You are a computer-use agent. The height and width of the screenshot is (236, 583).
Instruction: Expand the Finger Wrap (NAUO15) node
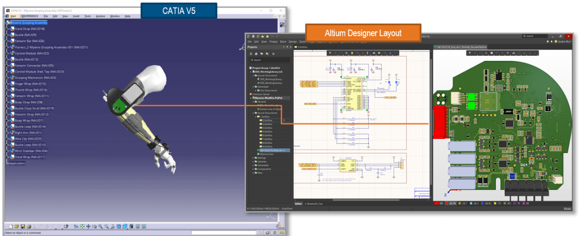point(6,84)
